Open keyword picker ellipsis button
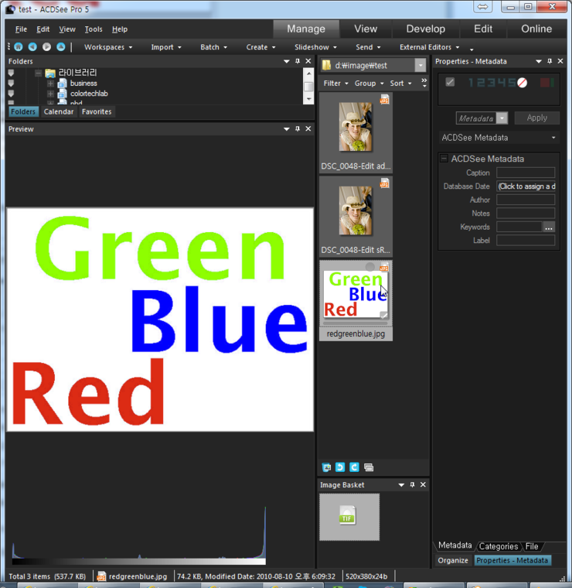 point(549,227)
